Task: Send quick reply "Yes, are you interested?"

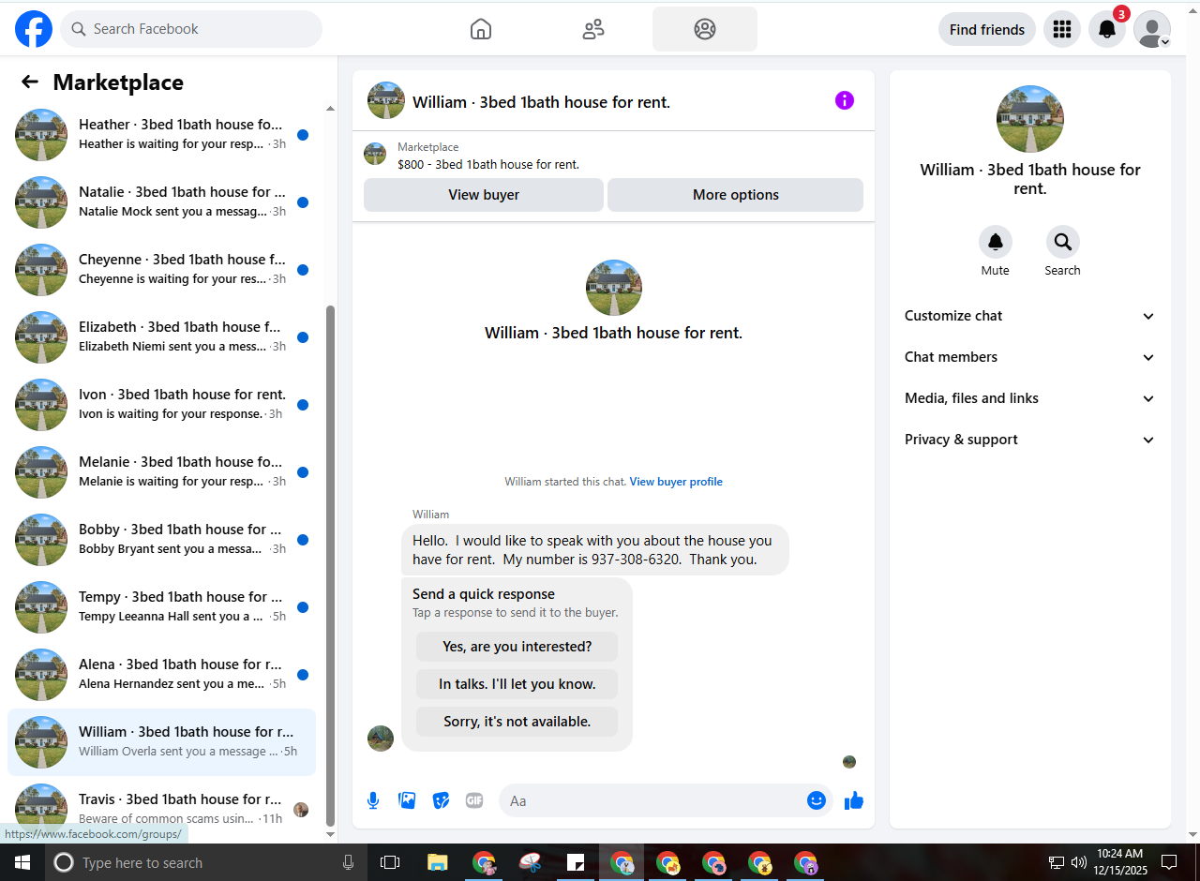Action: click(517, 647)
